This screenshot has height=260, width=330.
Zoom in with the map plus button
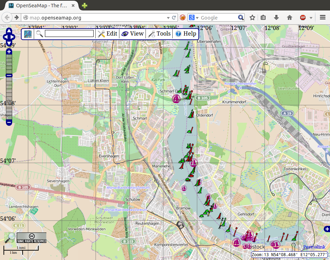pos(9,52)
